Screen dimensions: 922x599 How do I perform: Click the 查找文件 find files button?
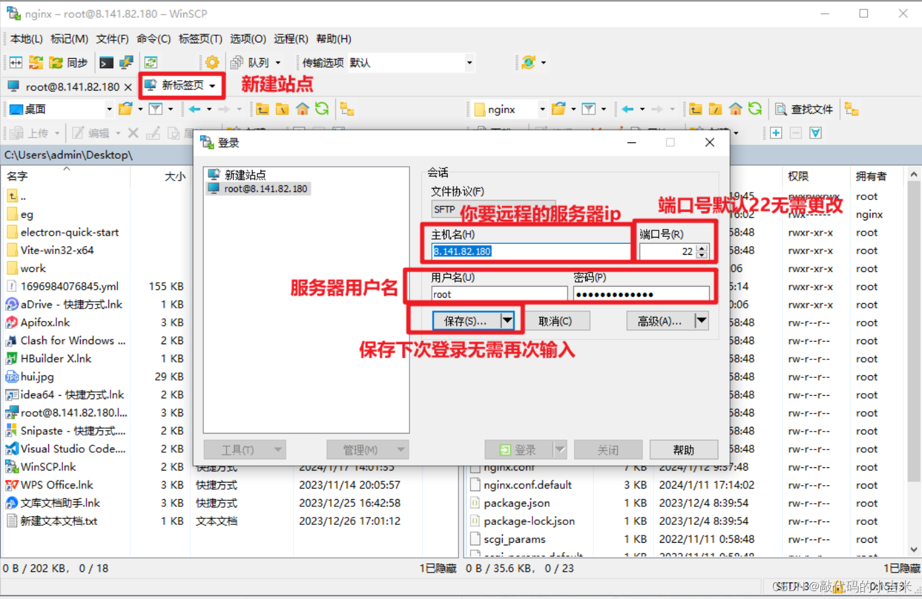tap(804, 109)
